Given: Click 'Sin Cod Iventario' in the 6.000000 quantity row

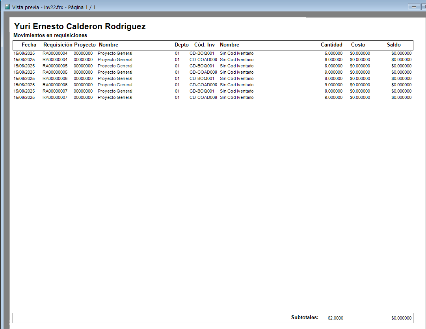Looking at the screenshot, I should tap(236, 60).
